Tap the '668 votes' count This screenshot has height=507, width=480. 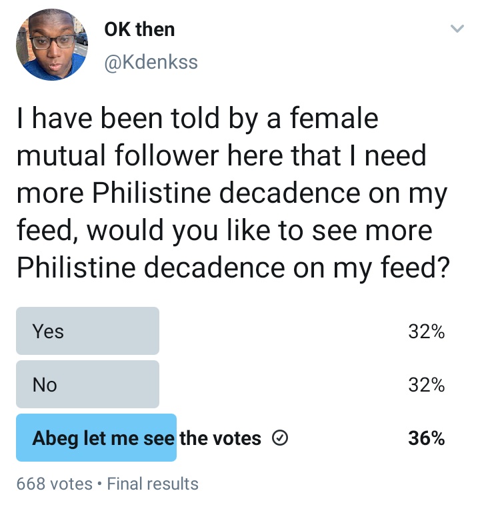coord(54,484)
